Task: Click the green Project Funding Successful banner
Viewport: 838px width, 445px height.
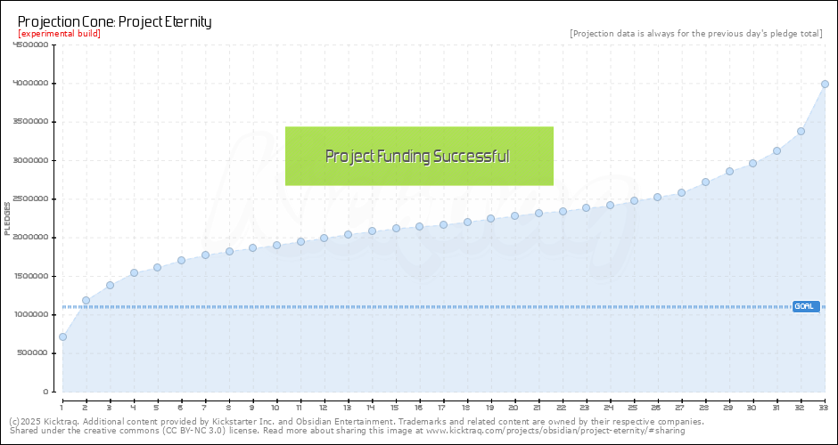Action: coord(419,156)
